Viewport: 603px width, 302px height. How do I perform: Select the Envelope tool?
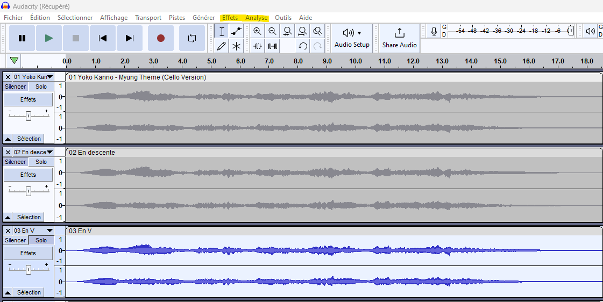[236, 31]
